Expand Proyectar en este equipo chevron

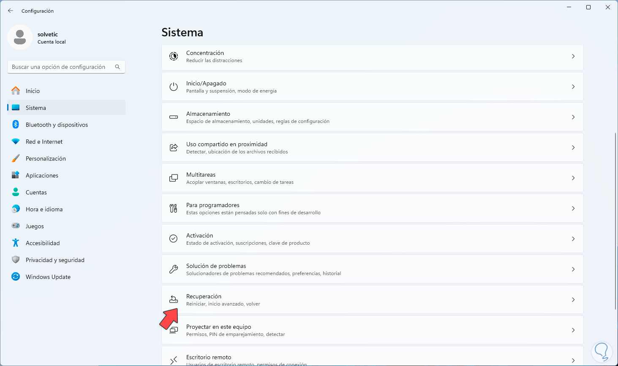573,330
